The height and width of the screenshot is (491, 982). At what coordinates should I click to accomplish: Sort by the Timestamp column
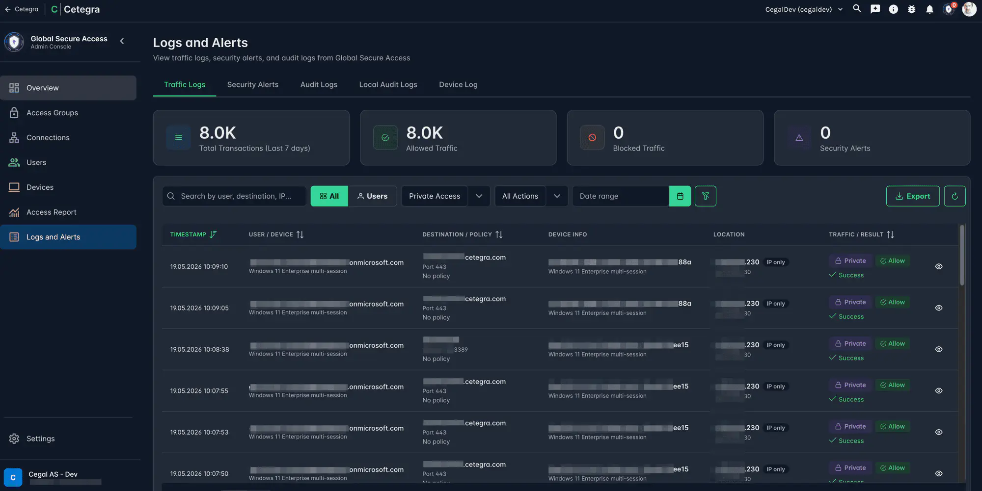coord(193,234)
